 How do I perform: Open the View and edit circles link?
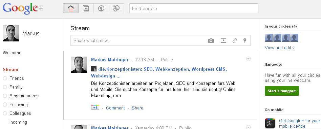(x=279, y=47)
